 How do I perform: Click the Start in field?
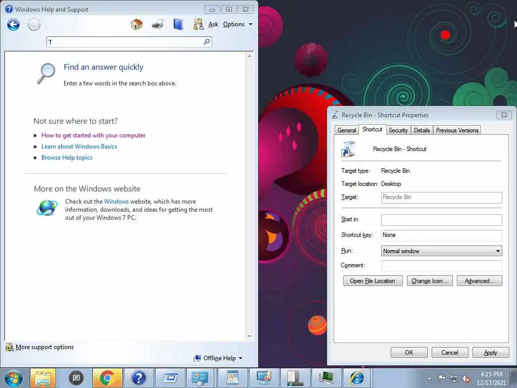coord(441,220)
